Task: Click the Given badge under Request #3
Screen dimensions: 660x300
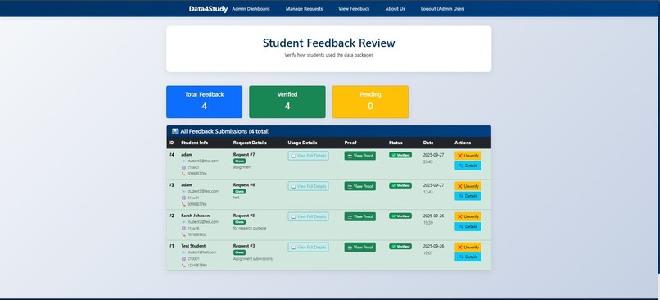Action: pyautogui.click(x=239, y=252)
